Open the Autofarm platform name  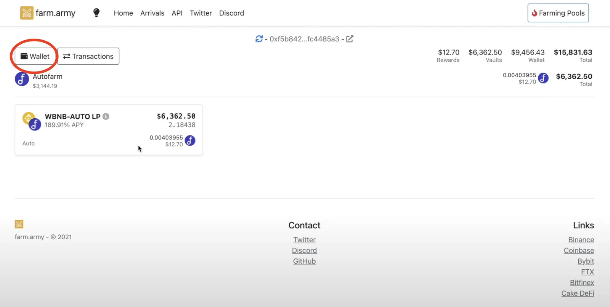point(48,76)
